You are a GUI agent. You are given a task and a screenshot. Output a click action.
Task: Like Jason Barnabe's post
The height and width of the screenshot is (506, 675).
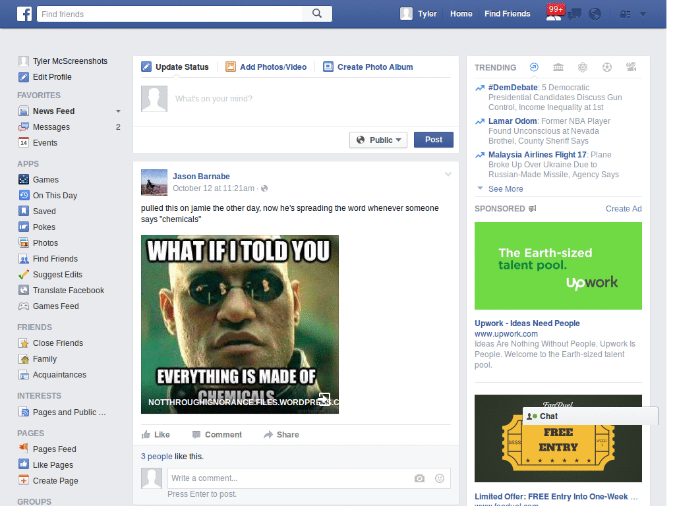coord(156,435)
